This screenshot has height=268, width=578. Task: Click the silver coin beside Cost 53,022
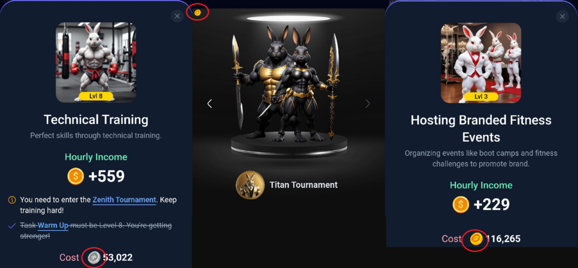(94, 257)
